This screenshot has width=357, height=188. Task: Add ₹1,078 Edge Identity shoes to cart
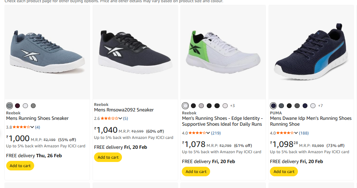(196, 172)
